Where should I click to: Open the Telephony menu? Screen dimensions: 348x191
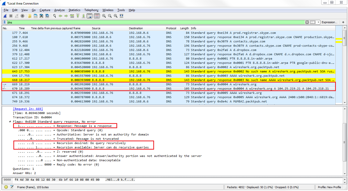point(91,10)
